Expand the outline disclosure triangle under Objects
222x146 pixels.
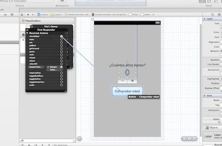23,40
